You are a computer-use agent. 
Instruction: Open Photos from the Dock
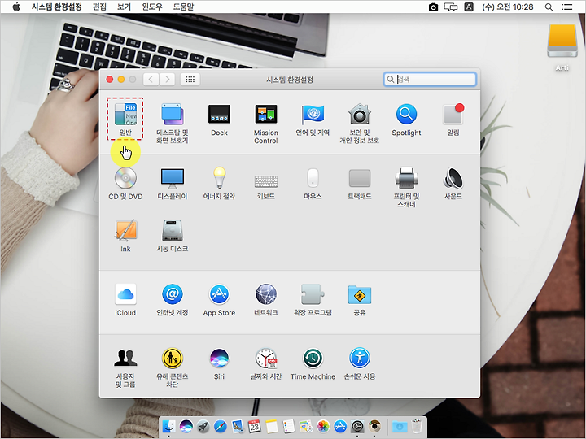click(x=323, y=426)
